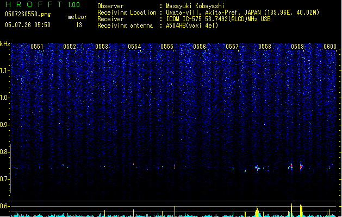Click the 0557 time marker
Image resolution: width=342 pixels, height=217 pixels.
tap(232, 47)
